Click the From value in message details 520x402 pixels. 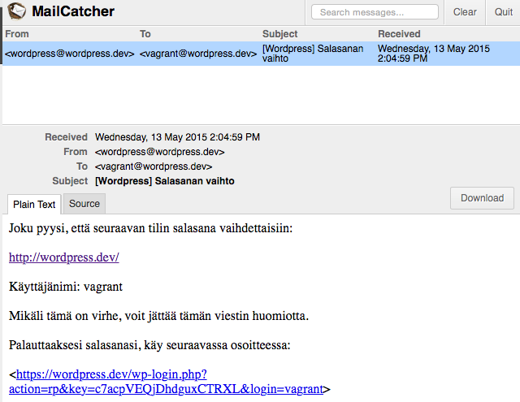coord(159,152)
